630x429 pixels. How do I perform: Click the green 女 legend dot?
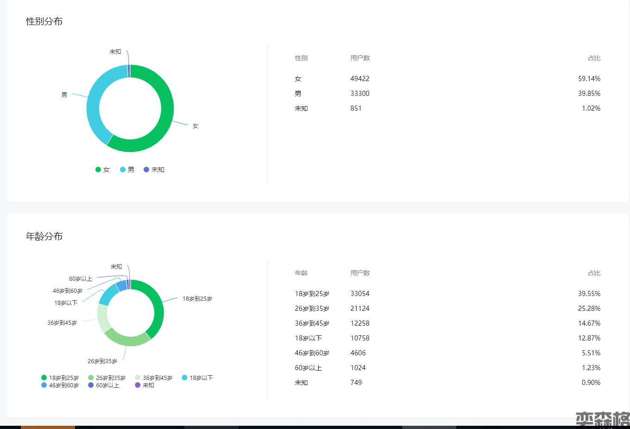tap(98, 170)
